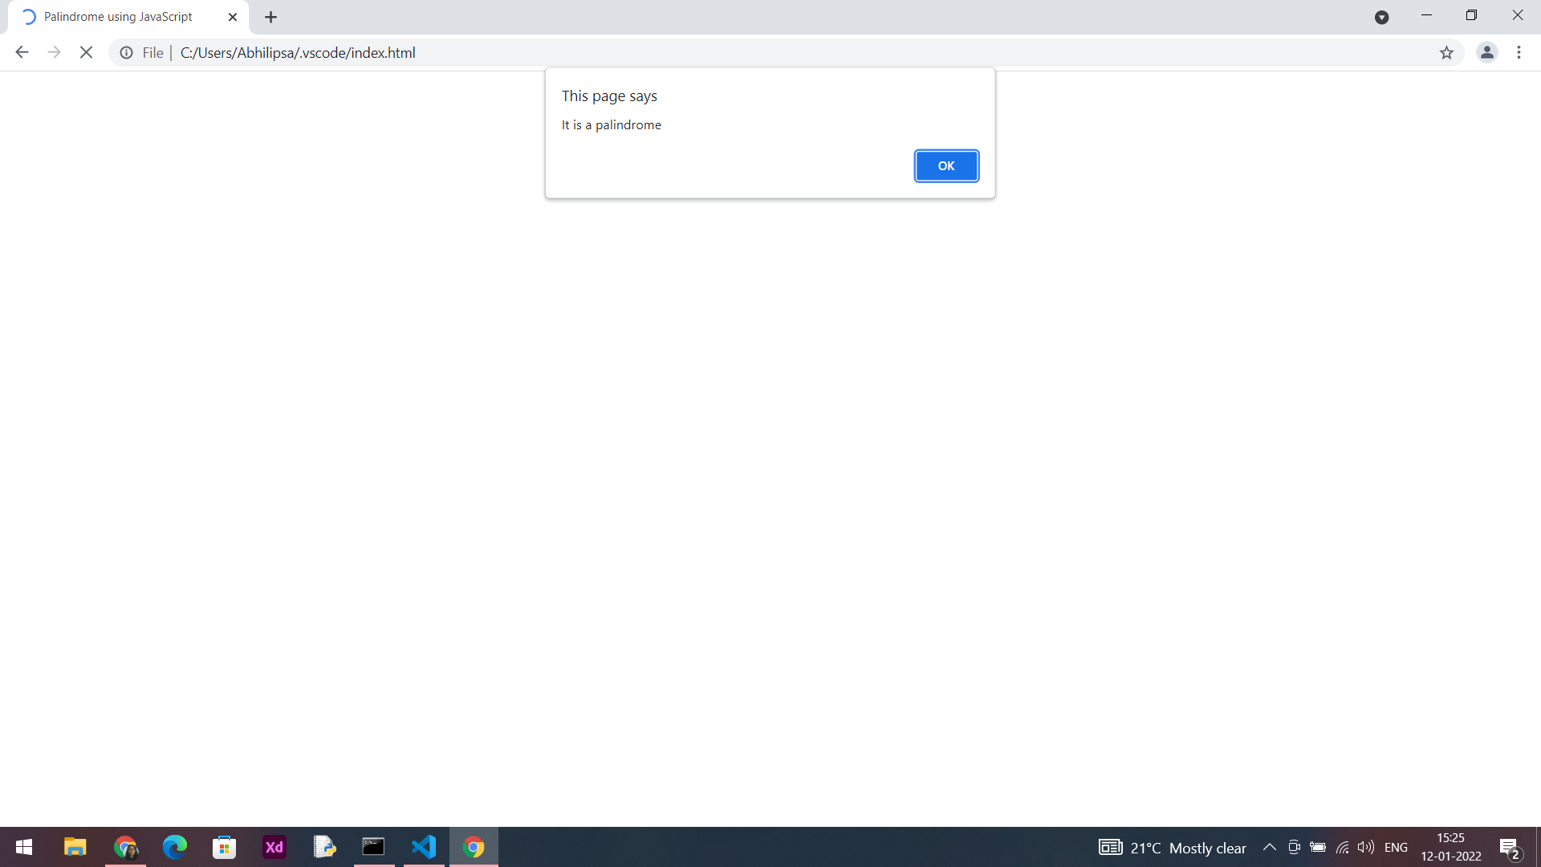Click the page info icon in address bar

coord(126,53)
